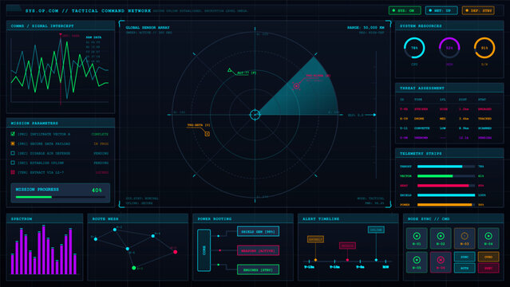The width and height of the screenshot is (510, 287).
Task: Select the orange node N-03
Action: coord(465,238)
